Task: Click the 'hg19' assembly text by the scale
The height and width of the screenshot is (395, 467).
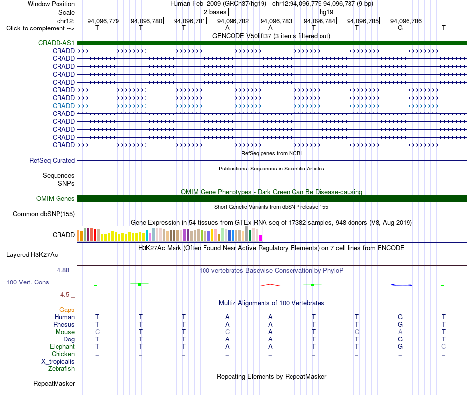Action: (326, 12)
